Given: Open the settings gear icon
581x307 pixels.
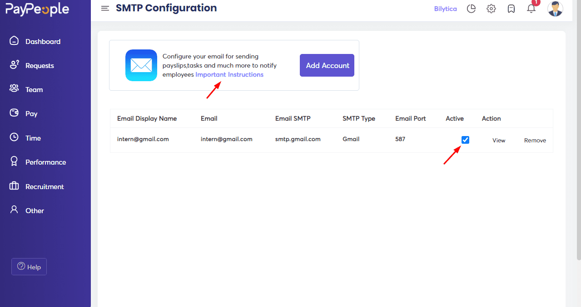Looking at the screenshot, I should 491,9.
